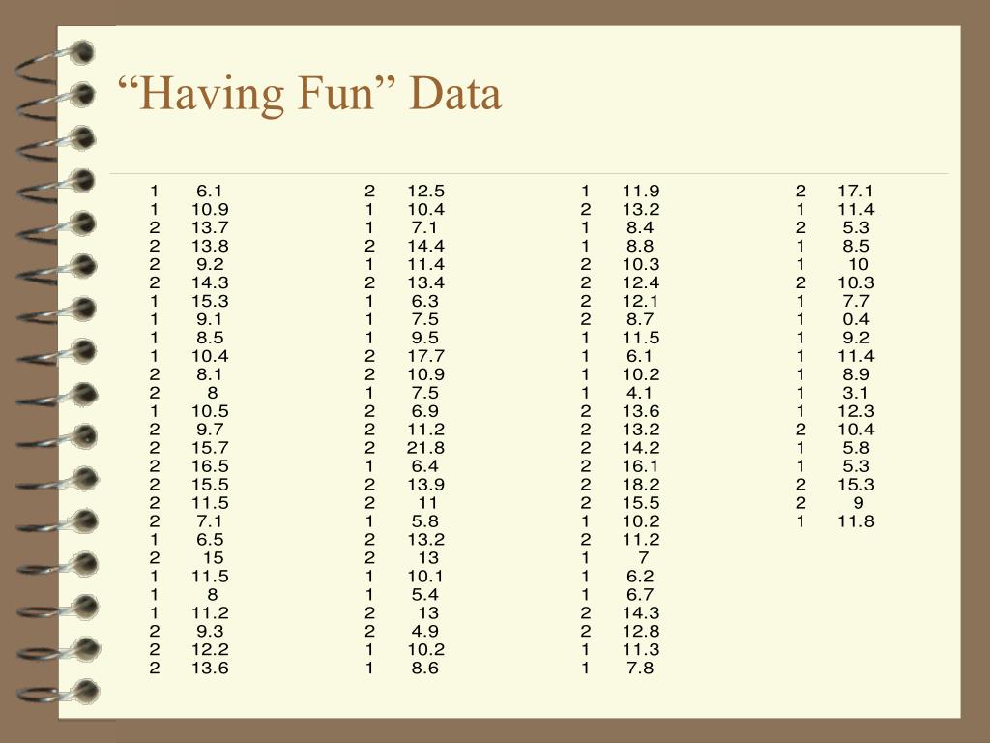Click the value 16.1 in third column
This screenshot has height=743, width=990.
point(641,465)
